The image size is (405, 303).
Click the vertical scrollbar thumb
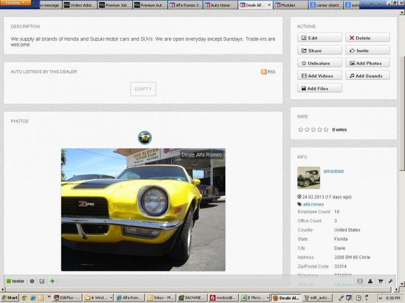[402, 113]
